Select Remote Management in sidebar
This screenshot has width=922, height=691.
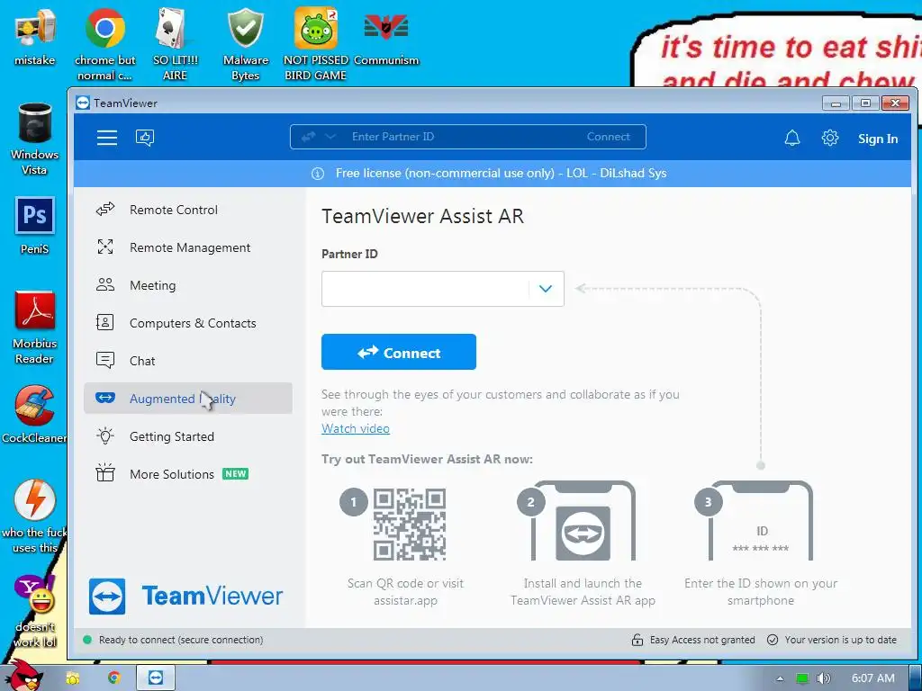(187, 247)
